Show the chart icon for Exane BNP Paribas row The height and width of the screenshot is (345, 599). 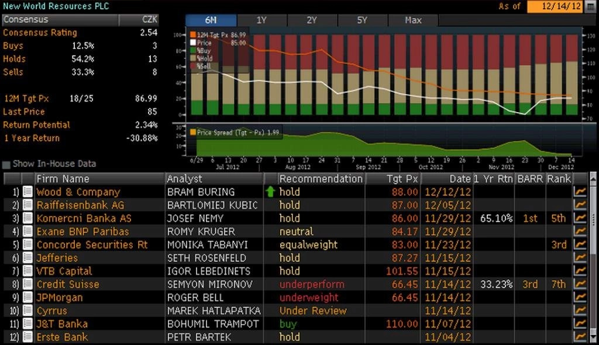coord(580,231)
